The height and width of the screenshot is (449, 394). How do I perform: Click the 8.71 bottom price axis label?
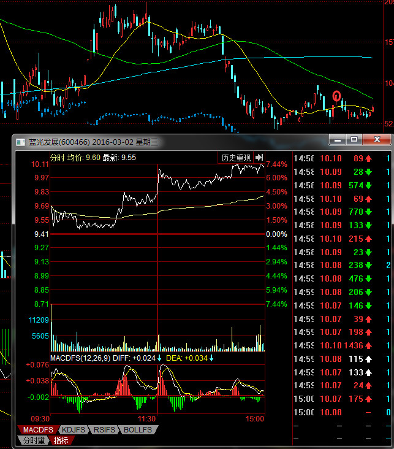click(42, 304)
